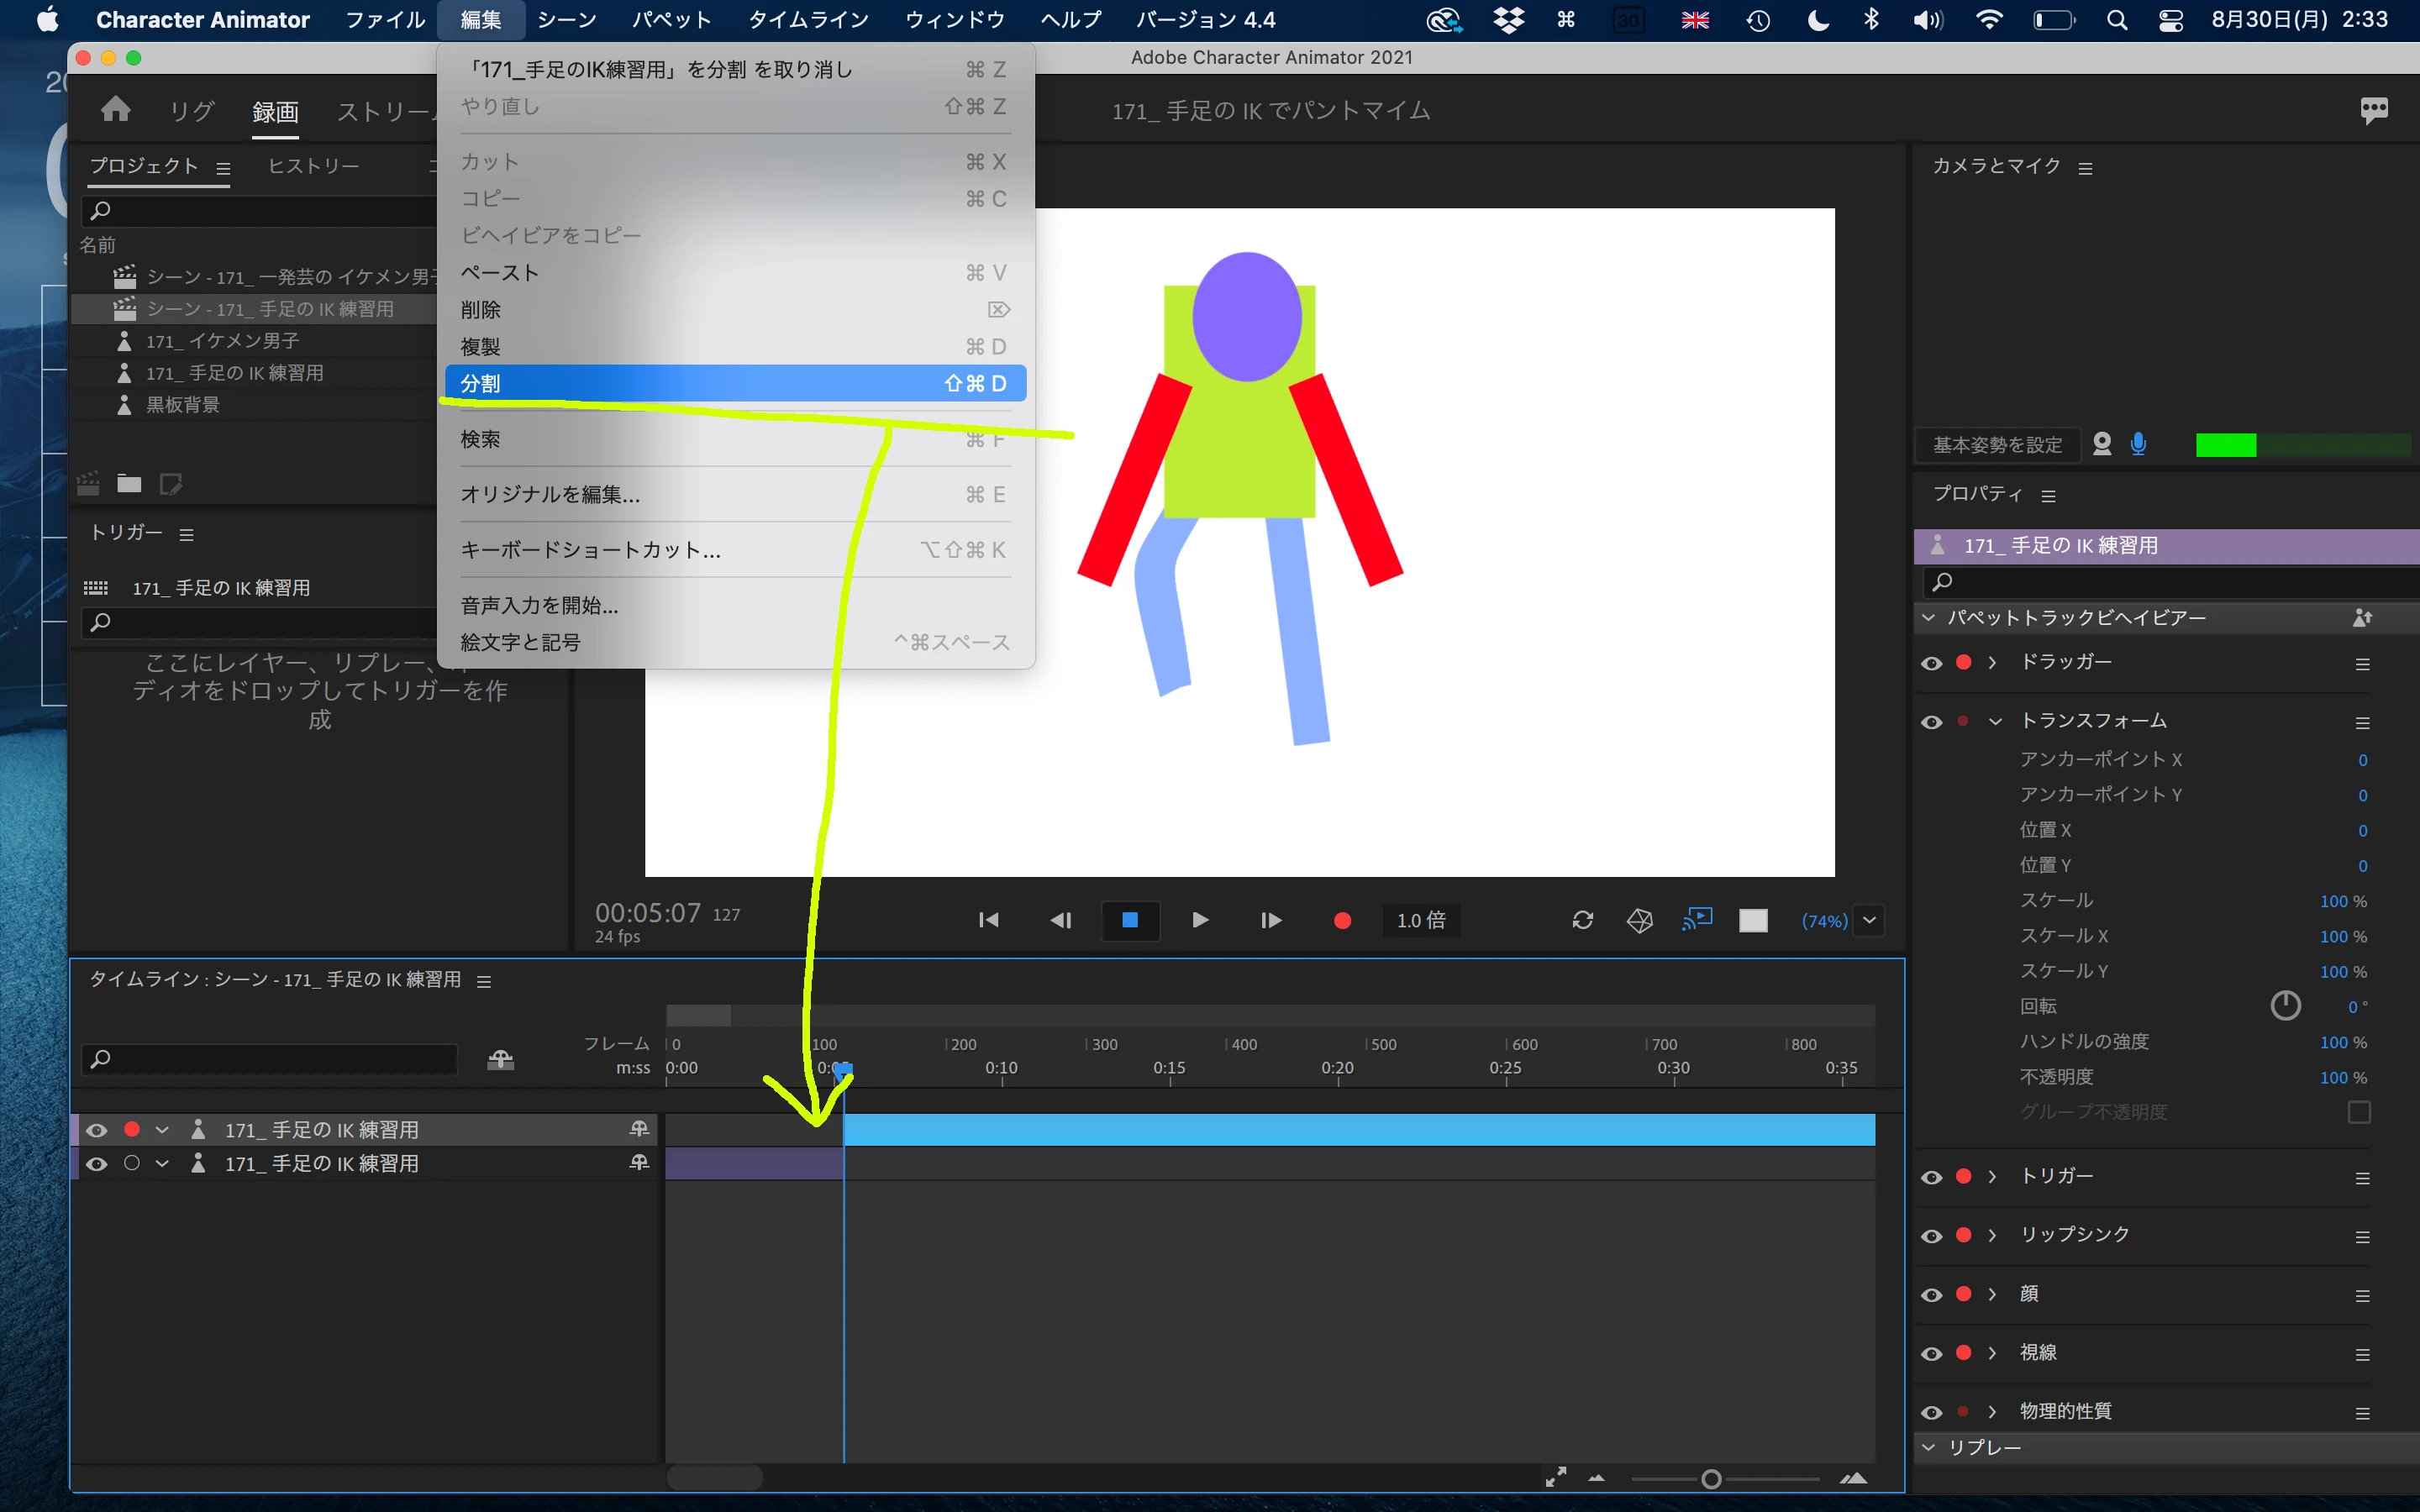Viewport: 2420px width, 1512px height.
Task: Hide the Dragger behavior with eye icon
Action: (1932, 663)
